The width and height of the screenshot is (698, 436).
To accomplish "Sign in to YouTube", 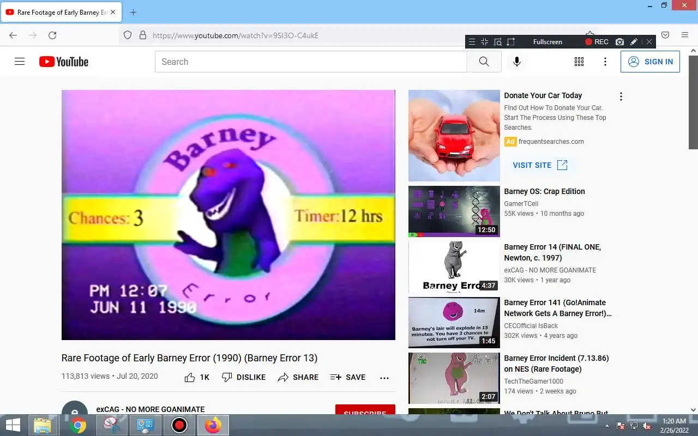I will click(650, 62).
